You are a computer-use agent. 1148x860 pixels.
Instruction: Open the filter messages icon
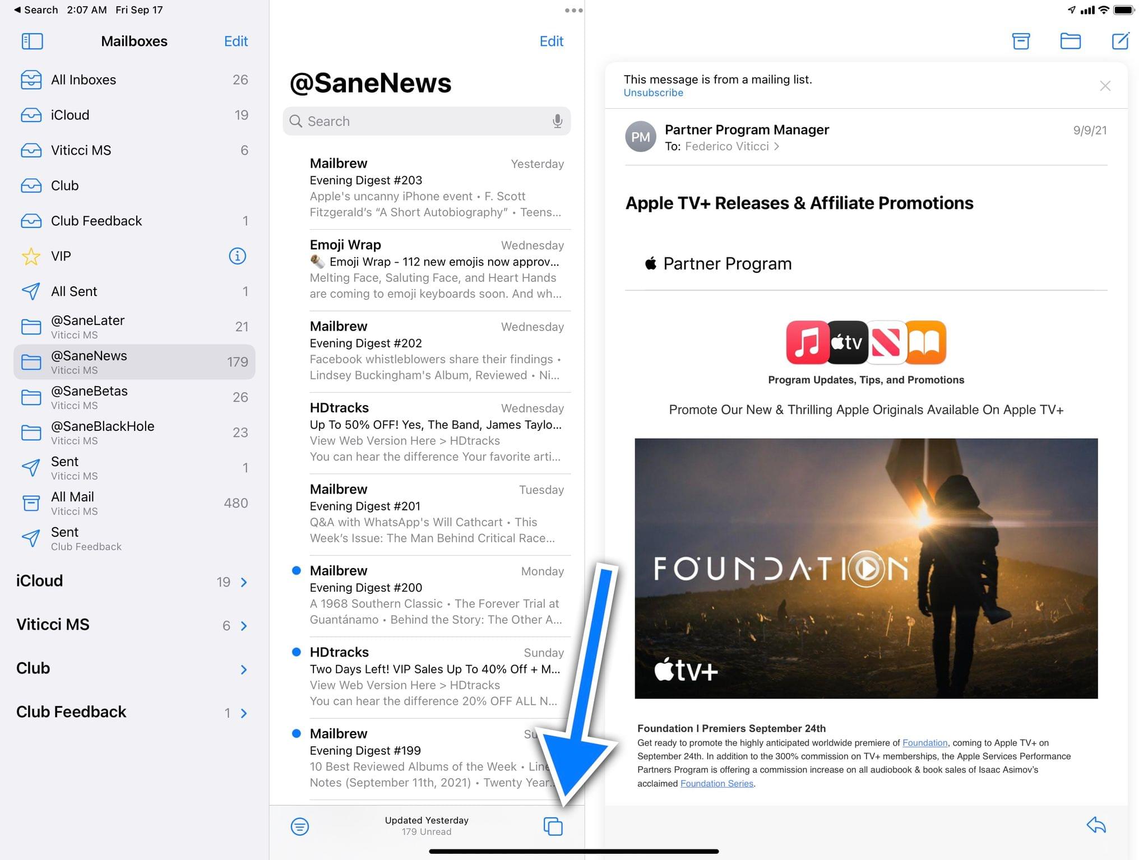(x=300, y=826)
